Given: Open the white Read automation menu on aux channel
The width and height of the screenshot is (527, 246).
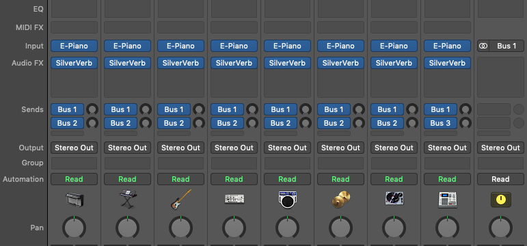Looking at the screenshot, I should pos(501,179).
